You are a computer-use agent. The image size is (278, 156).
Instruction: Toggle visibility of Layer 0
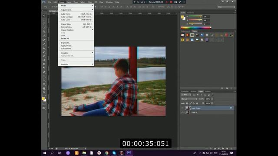pos(182,113)
